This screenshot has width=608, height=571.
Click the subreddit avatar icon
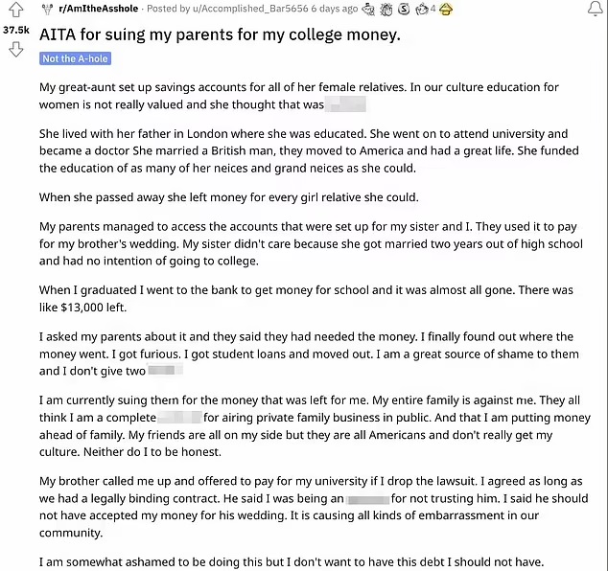pyautogui.click(x=46, y=10)
